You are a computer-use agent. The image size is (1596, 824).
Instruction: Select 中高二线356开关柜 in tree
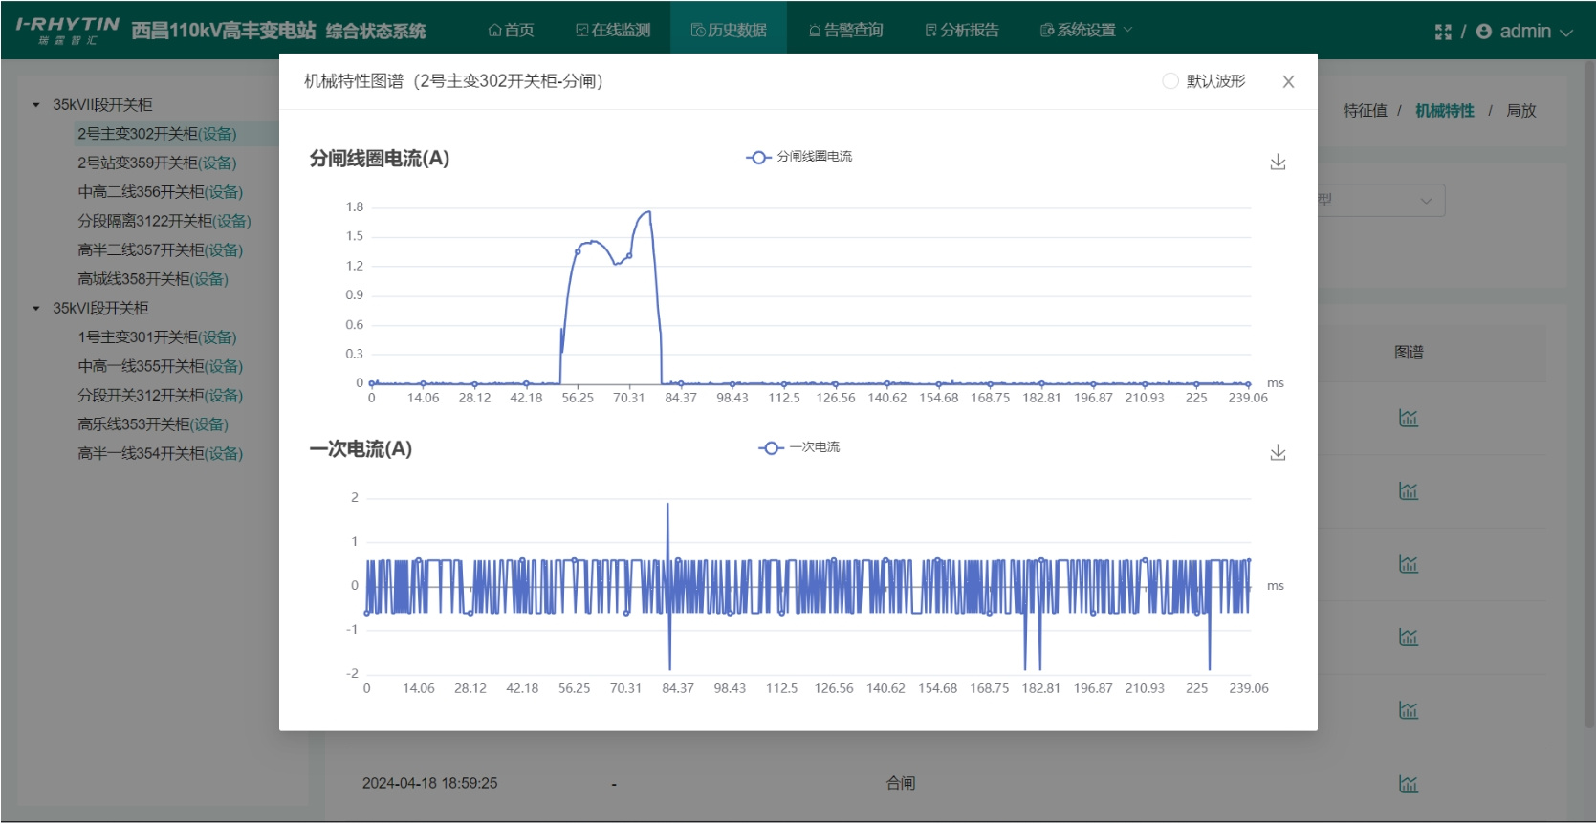(161, 192)
